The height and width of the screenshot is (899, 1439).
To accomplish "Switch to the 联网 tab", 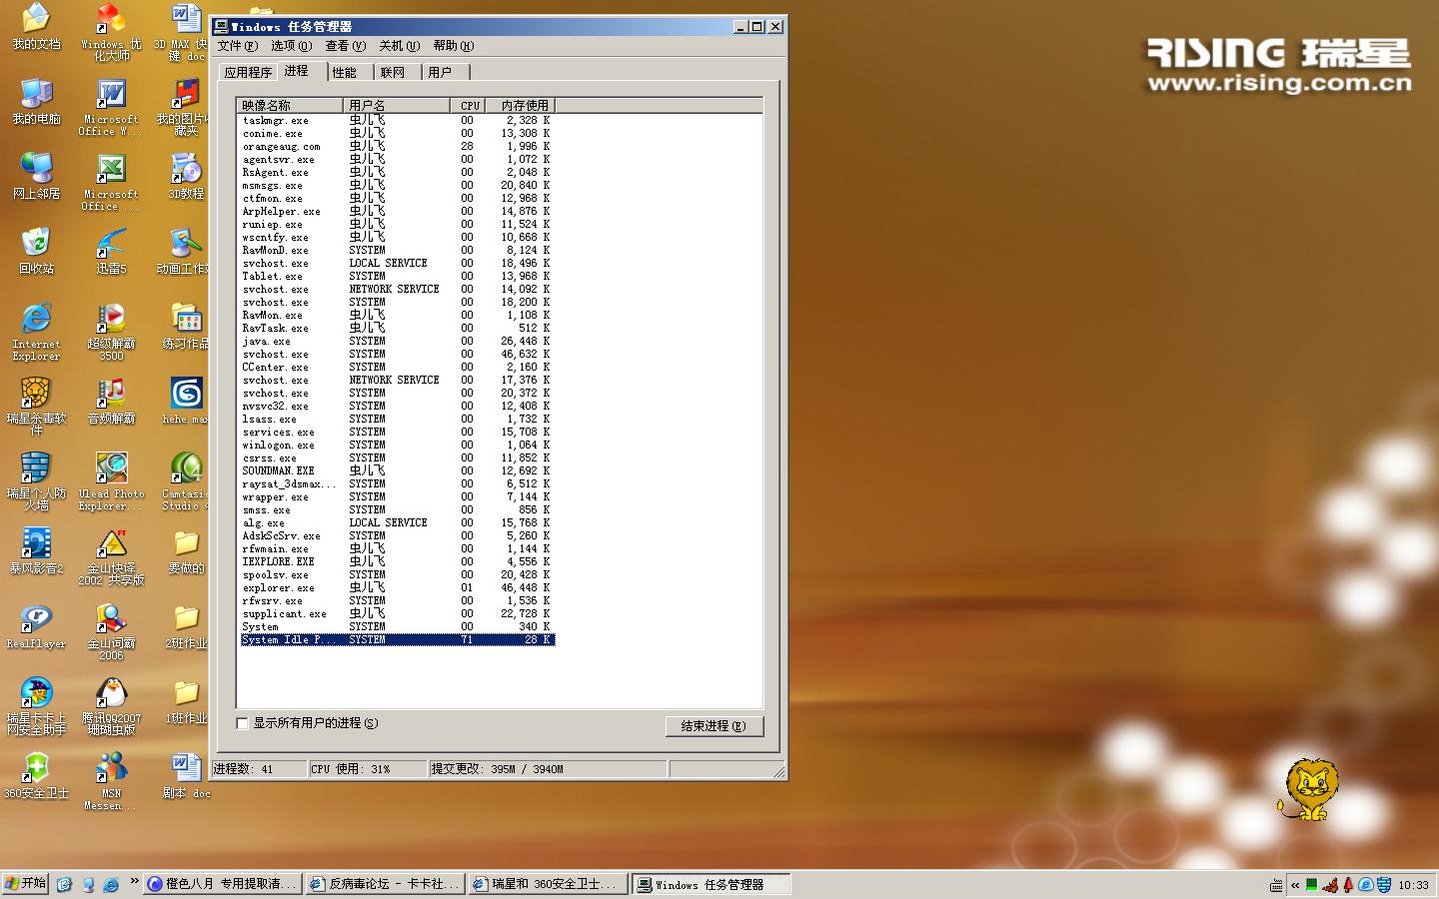I will (393, 73).
